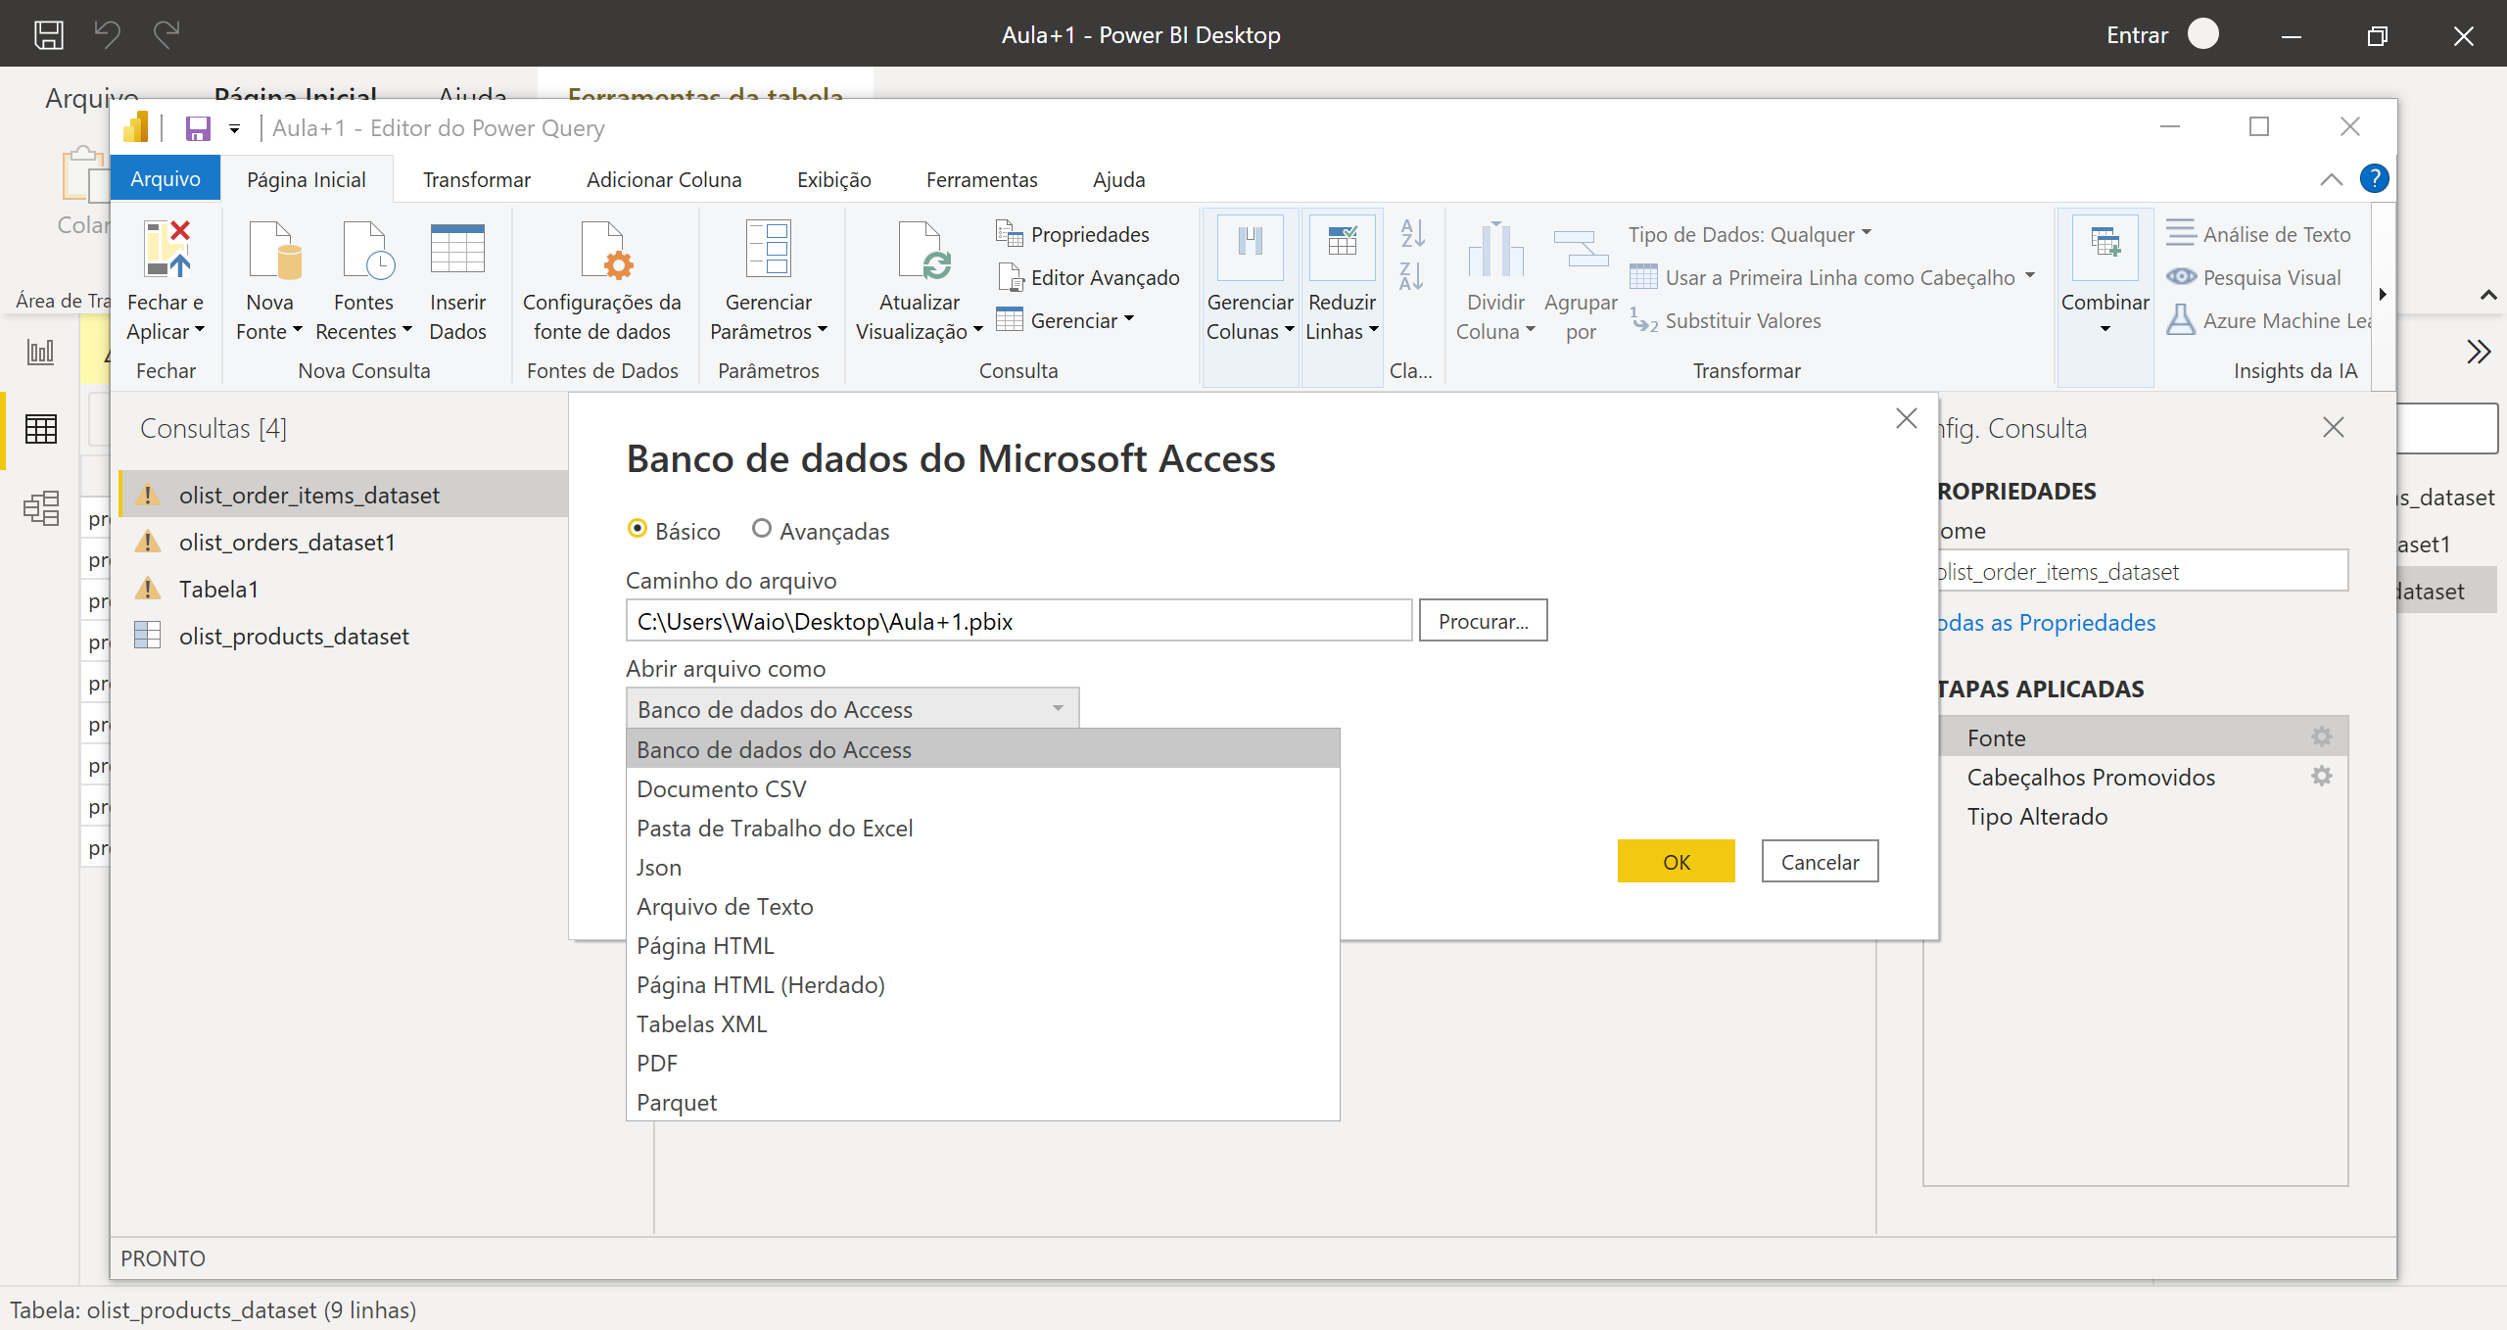Open Abrir arquivo como combo box
Screen dimensions: 2507x1330
[x=852, y=708]
